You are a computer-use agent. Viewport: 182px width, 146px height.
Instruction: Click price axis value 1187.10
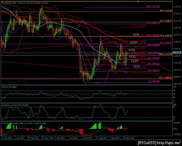click(177, 28)
